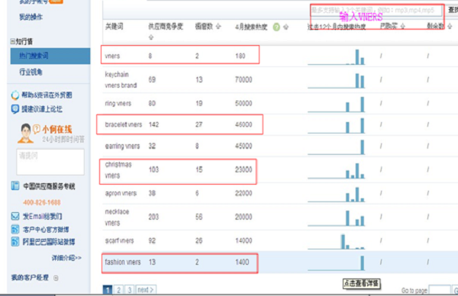Open 客户中心官方微博 icon link
458x296 pixels.
pos(15,229)
